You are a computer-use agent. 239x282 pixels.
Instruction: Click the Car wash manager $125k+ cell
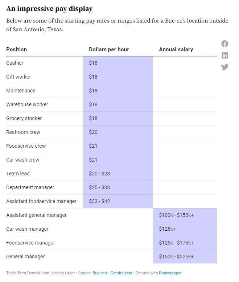(x=167, y=229)
